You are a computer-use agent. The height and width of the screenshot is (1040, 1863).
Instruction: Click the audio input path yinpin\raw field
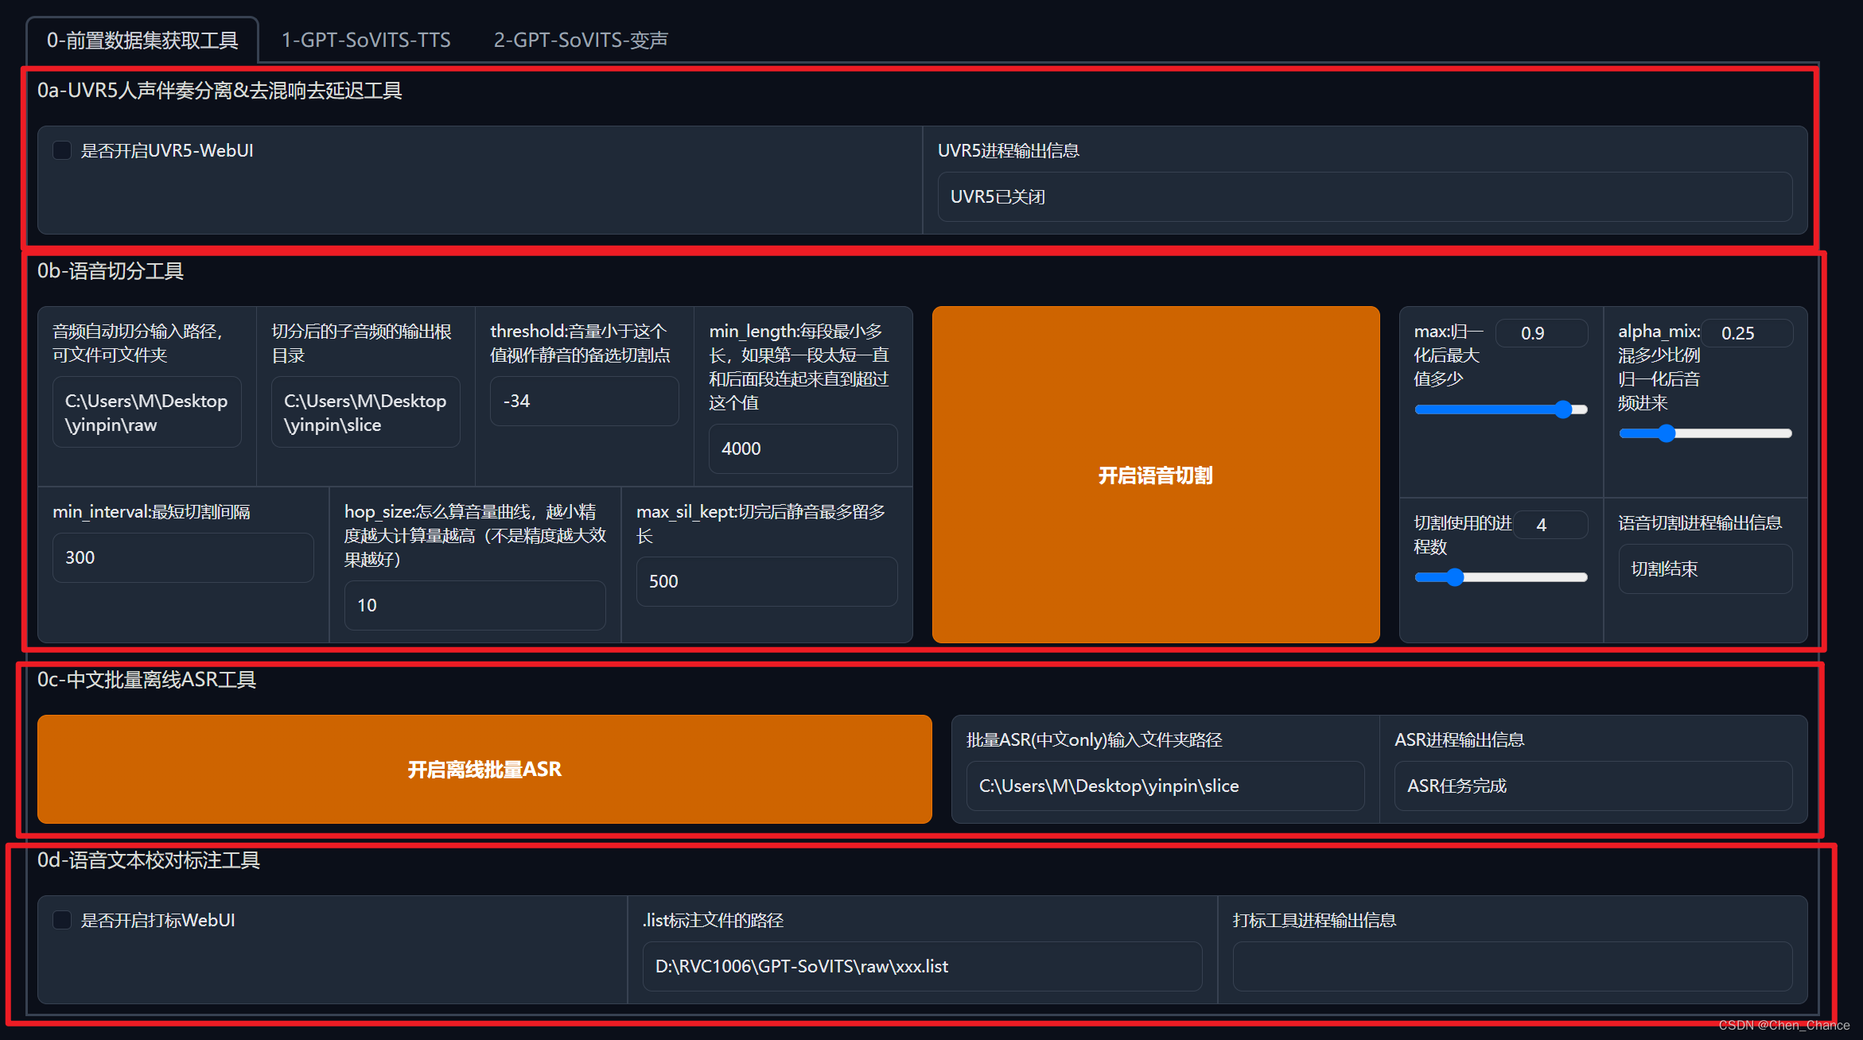(146, 413)
